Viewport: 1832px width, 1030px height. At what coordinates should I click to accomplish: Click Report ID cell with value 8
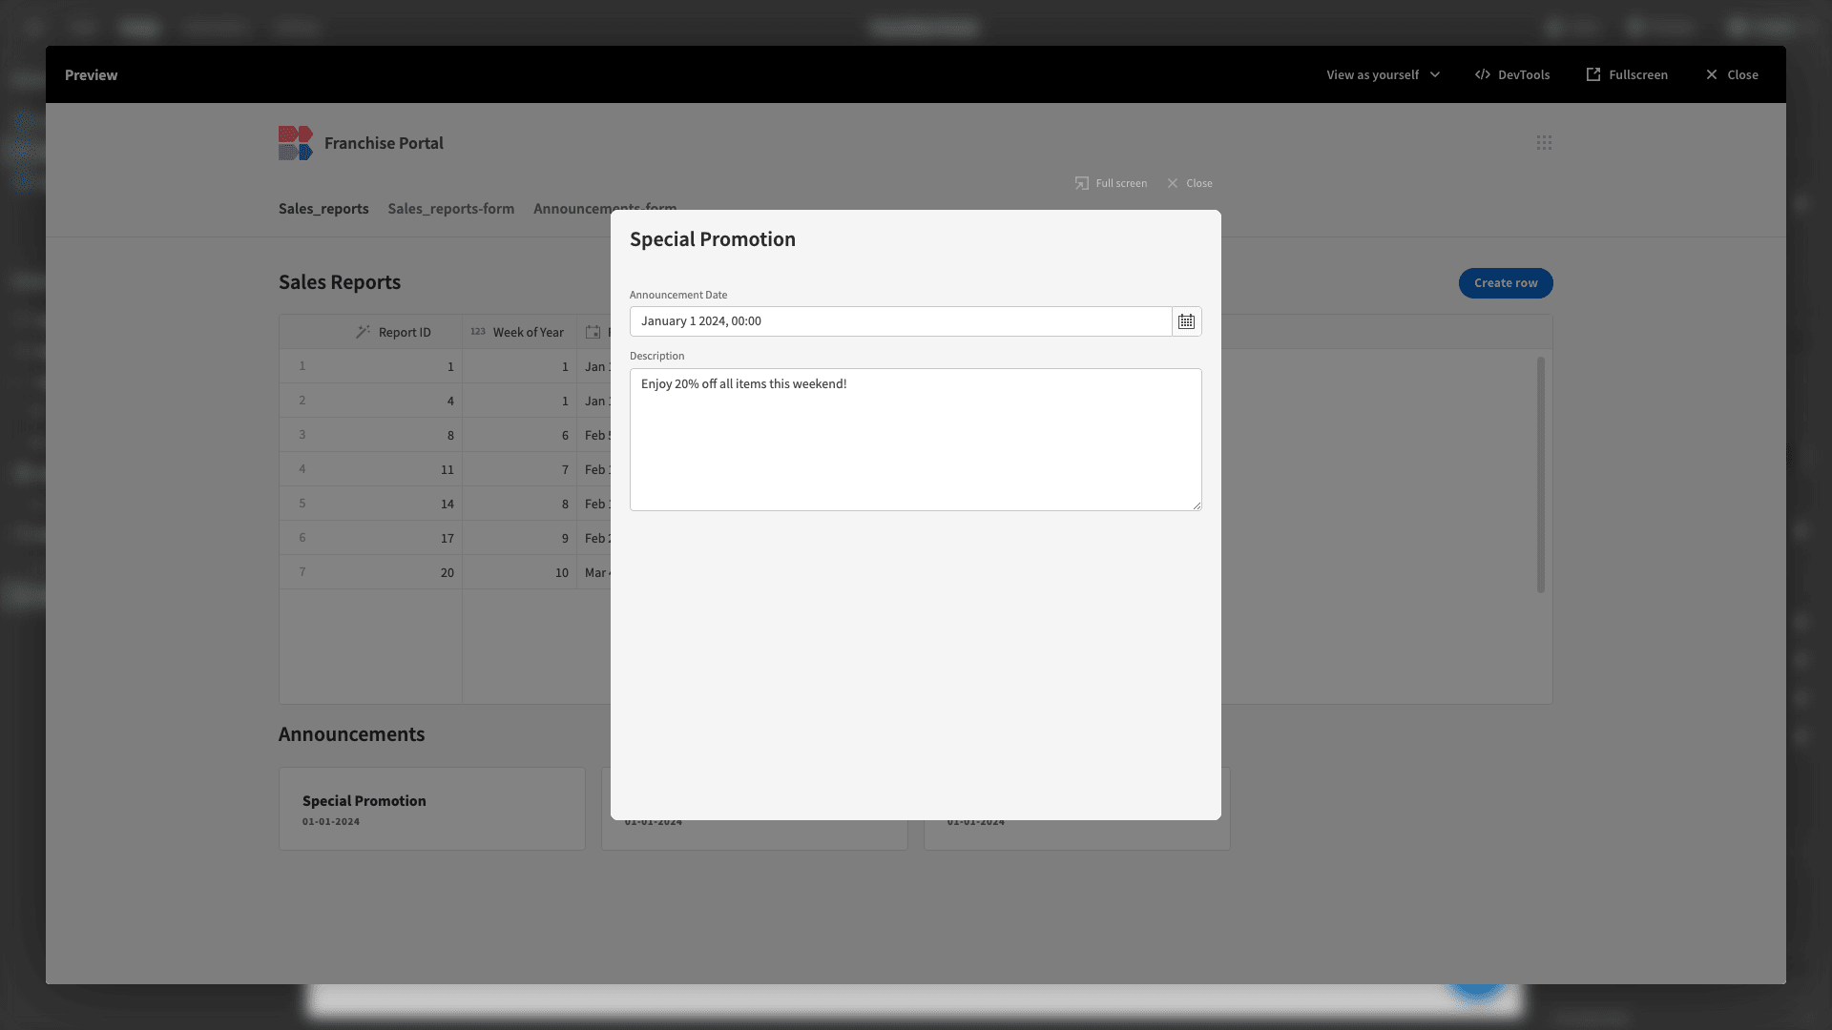coord(394,435)
